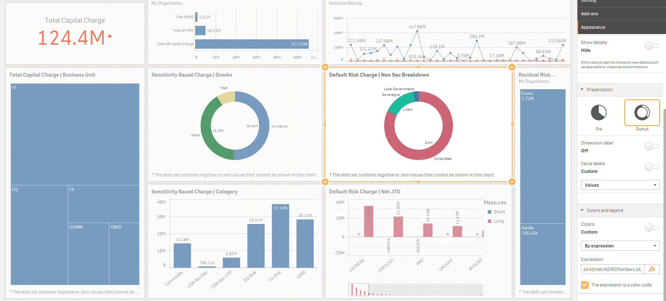Uncheck 'The expression is a color code'

click(585, 285)
